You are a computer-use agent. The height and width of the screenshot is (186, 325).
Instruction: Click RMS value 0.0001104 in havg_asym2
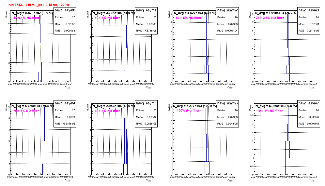(232, 31)
